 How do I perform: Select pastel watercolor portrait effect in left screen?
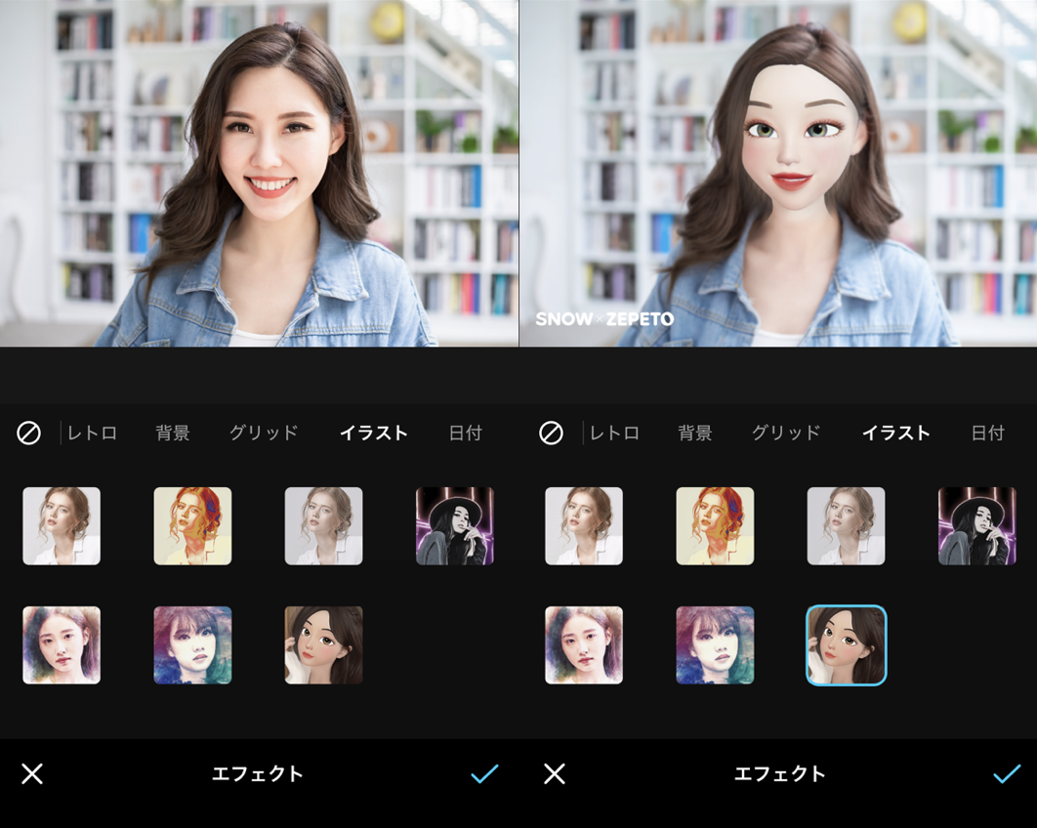coord(62,645)
